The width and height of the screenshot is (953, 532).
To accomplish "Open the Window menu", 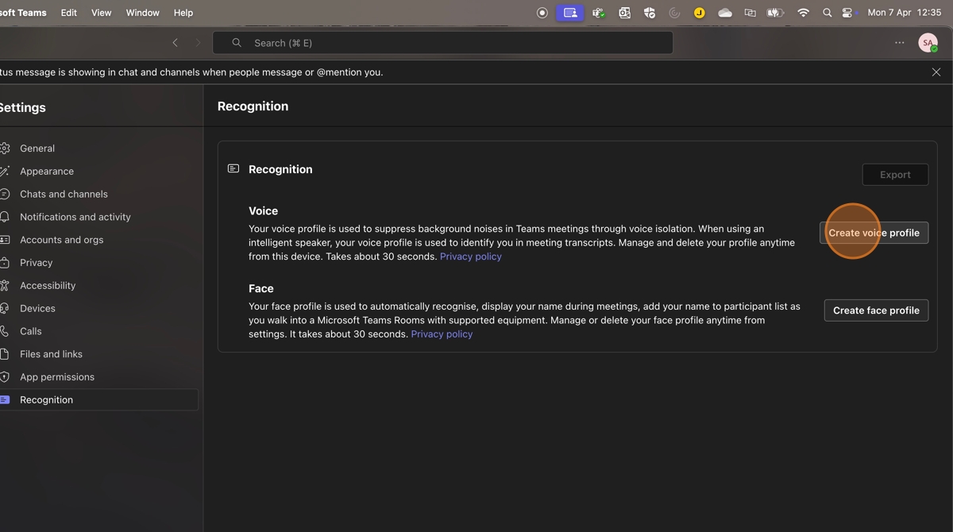I will tap(143, 13).
